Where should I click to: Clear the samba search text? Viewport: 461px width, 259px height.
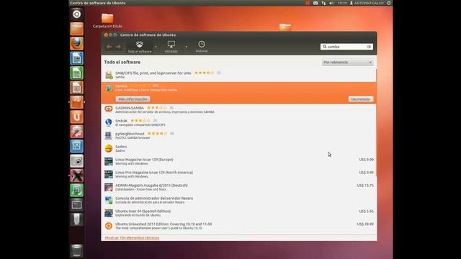(x=369, y=47)
